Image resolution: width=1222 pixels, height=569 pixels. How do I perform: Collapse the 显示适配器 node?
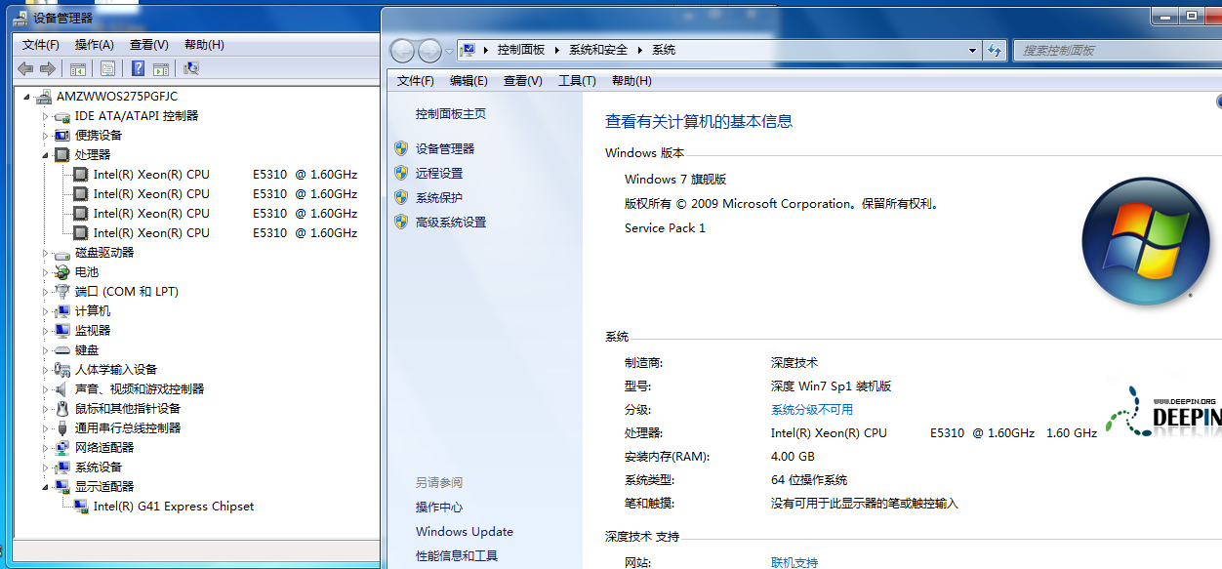pyautogui.click(x=45, y=487)
